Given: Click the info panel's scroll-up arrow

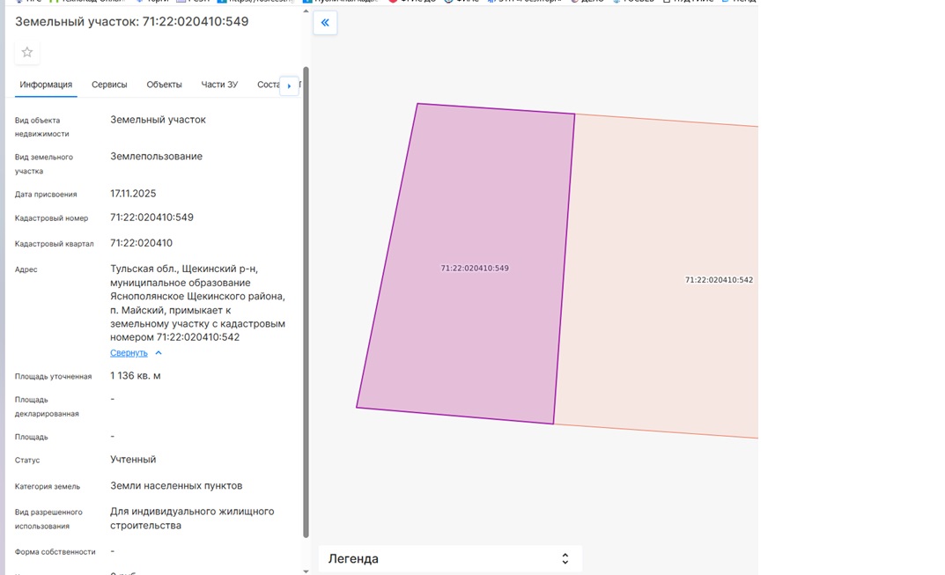Looking at the screenshot, I should (306, 11).
